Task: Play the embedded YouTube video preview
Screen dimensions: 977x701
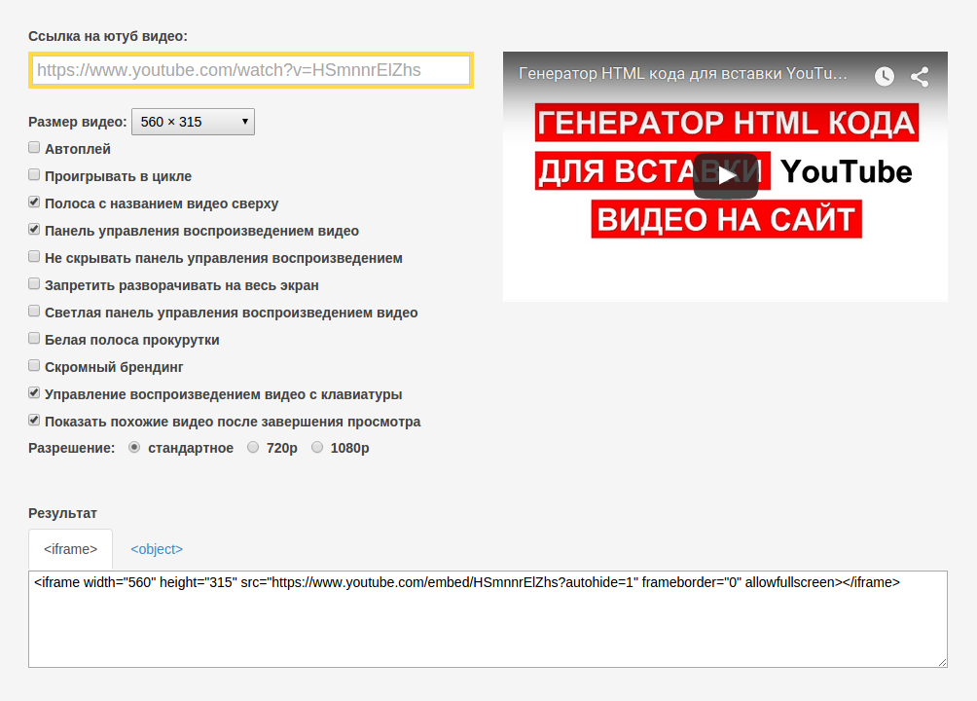Action: 725,175
